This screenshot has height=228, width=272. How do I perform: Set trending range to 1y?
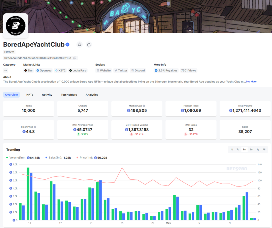[258, 149]
